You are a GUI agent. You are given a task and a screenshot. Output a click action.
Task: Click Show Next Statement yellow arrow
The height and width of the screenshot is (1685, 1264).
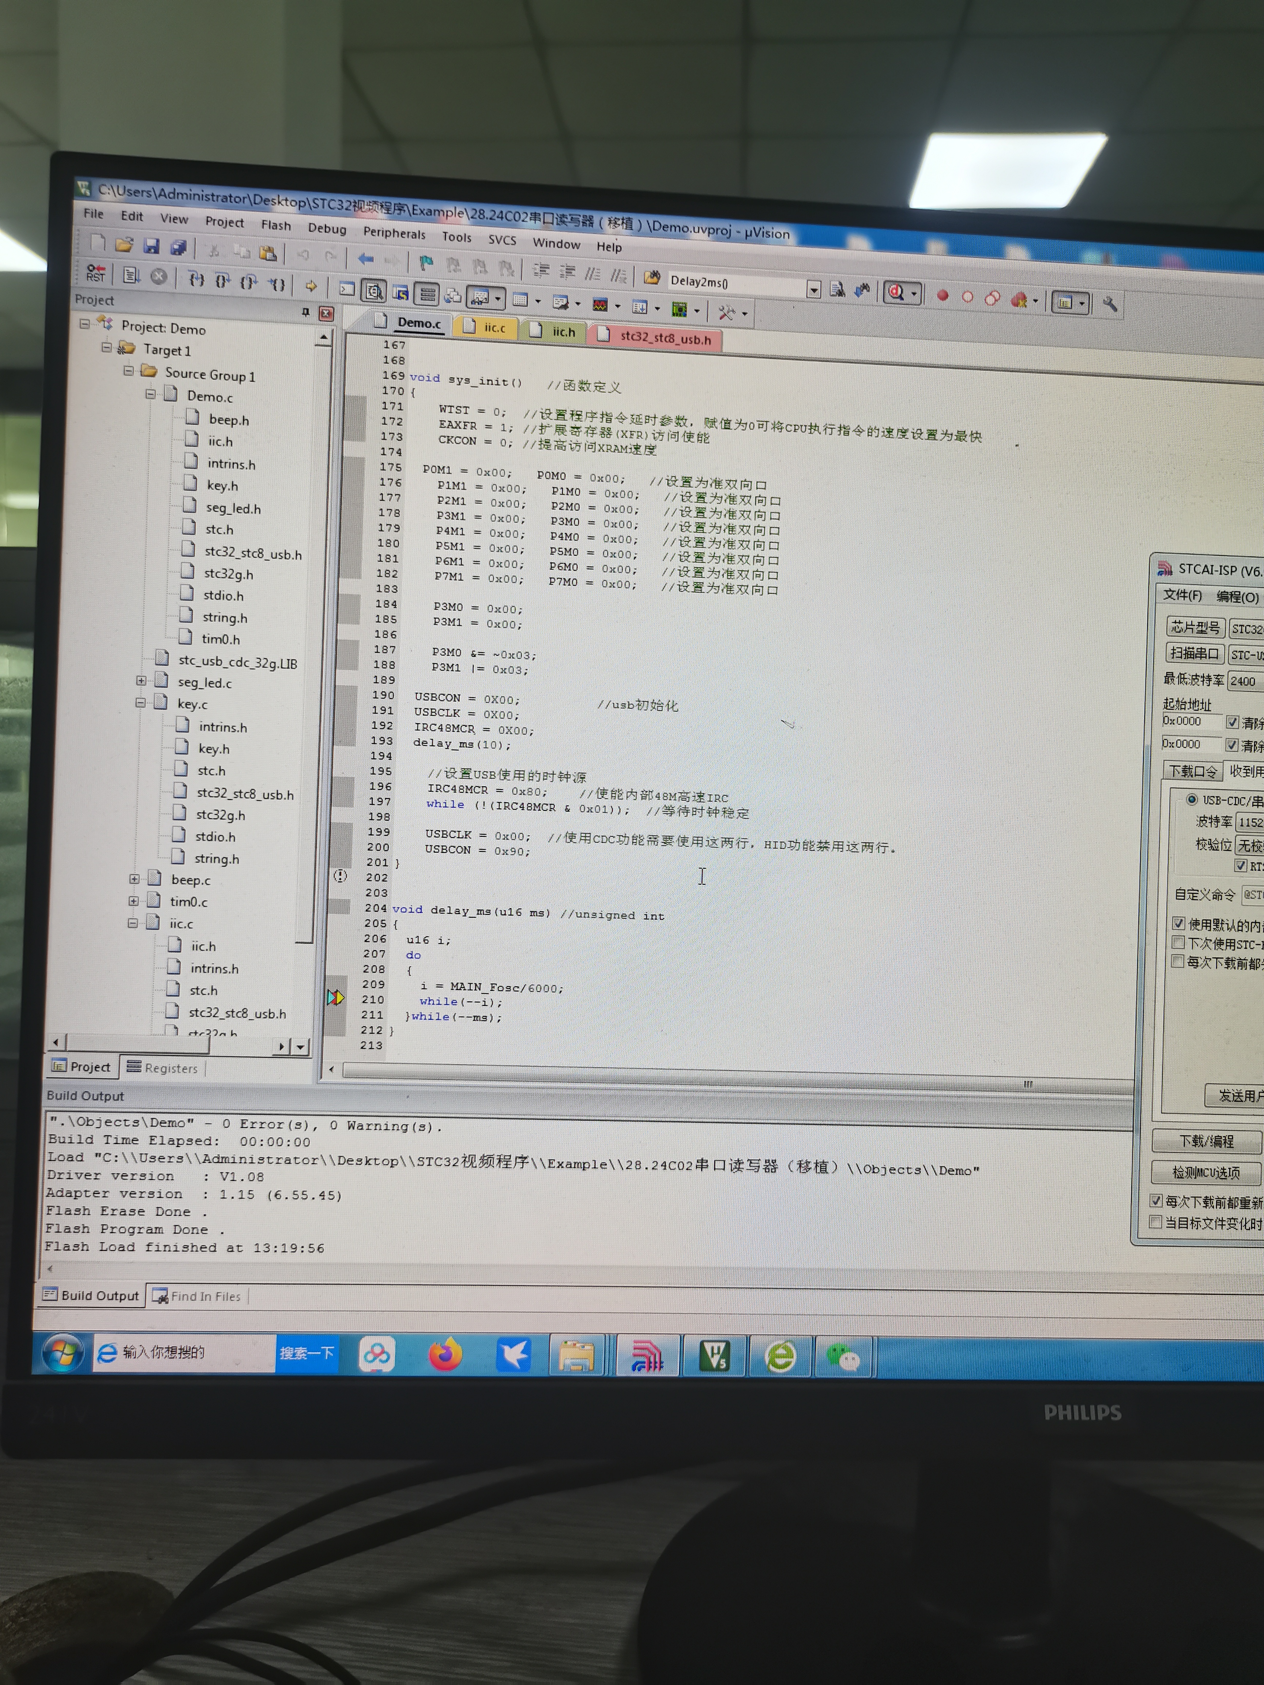[311, 286]
